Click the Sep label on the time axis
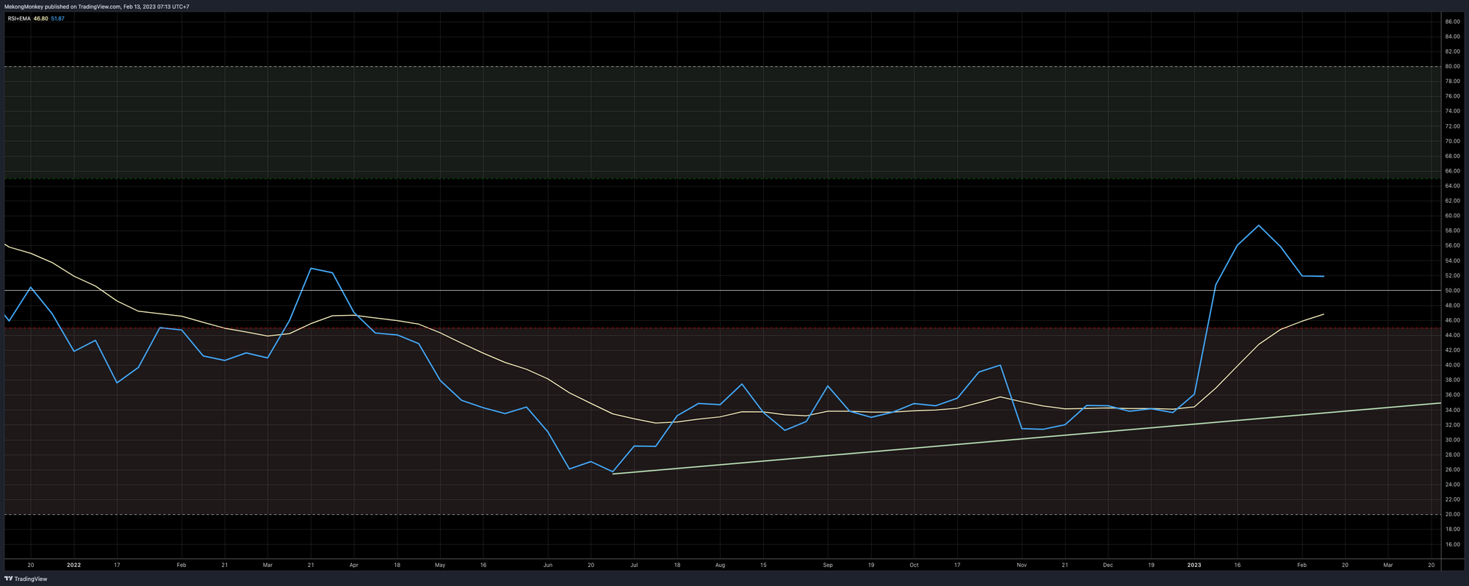 (828, 565)
